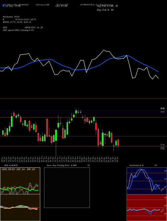Click the 41.21 value on the RSI panel
Screen dimensions: 167x221
point(162,211)
